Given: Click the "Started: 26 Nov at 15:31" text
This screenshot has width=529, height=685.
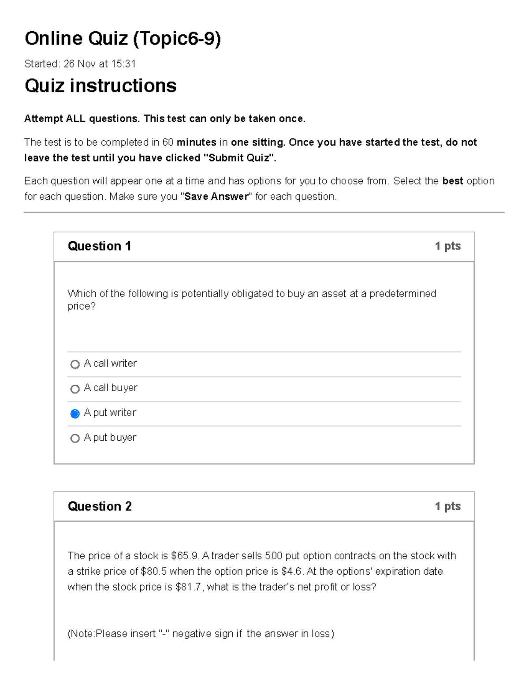Looking at the screenshot, I should coord(81,64).
